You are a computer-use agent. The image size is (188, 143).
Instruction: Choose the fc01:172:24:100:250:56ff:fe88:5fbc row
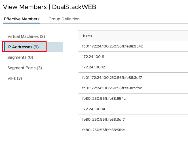pyautogui.click(x=133, y=88)
